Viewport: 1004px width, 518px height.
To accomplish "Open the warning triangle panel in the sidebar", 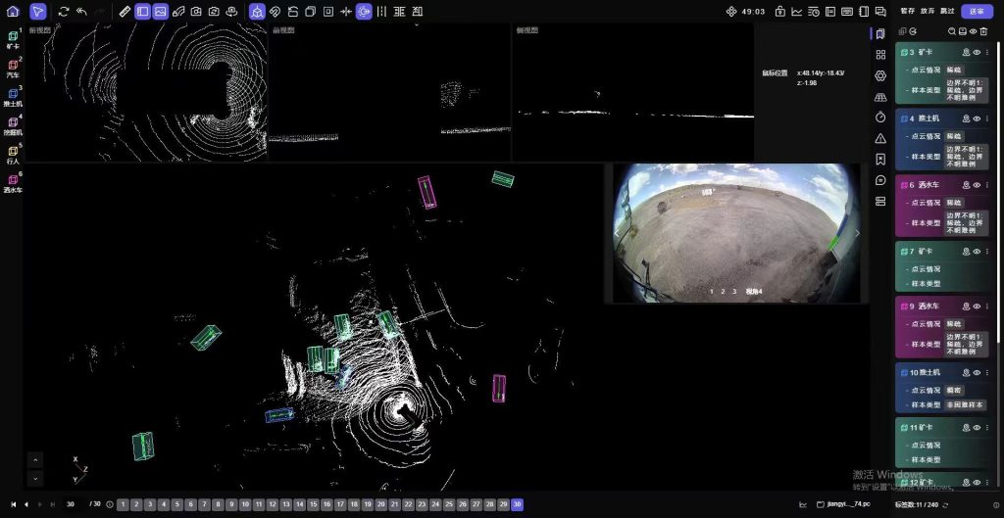I will (880, 138).
